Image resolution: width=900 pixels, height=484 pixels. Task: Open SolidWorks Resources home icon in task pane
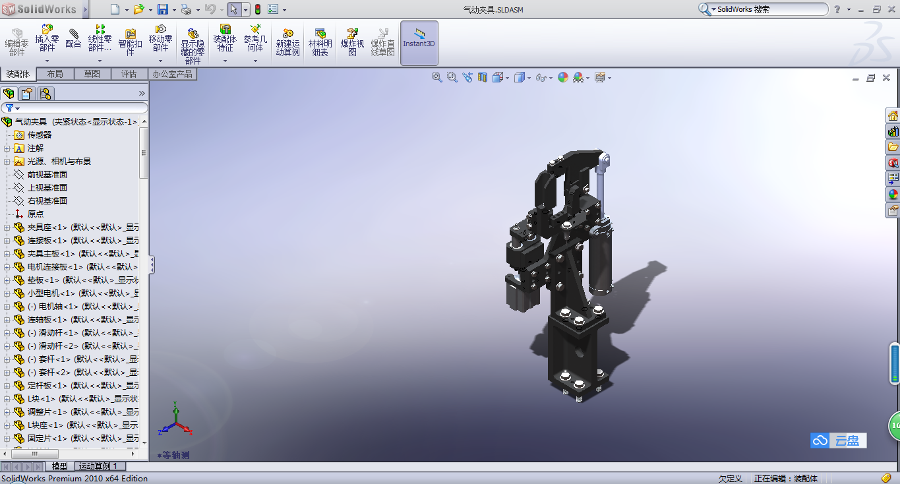point(893,115)
